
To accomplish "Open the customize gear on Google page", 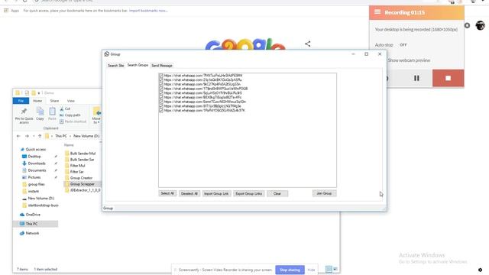I will (x=480, y=270).
